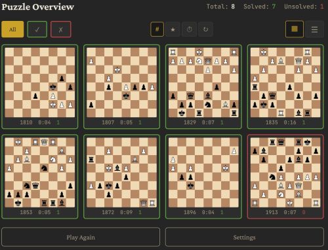Click the Puzzle Overview heading
This screenshot has width=328, height=250.
[x=38, y=7]
